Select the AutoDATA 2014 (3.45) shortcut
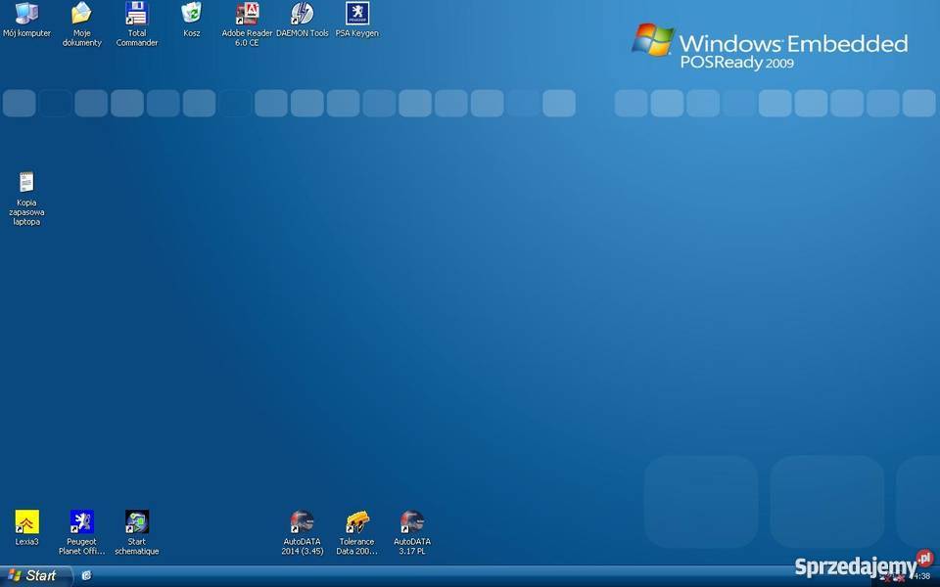The height and width of the screenshot is (587, 940). click(x=303, y=521)
